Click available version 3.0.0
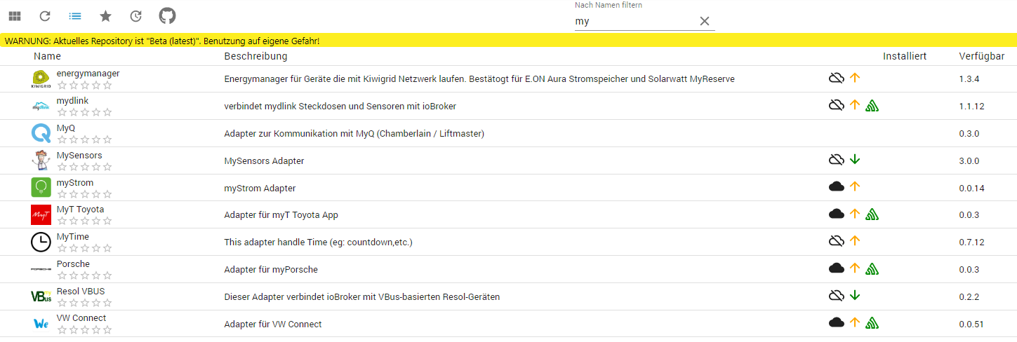This screenshot has width=1017, height=342. [969, 160]
